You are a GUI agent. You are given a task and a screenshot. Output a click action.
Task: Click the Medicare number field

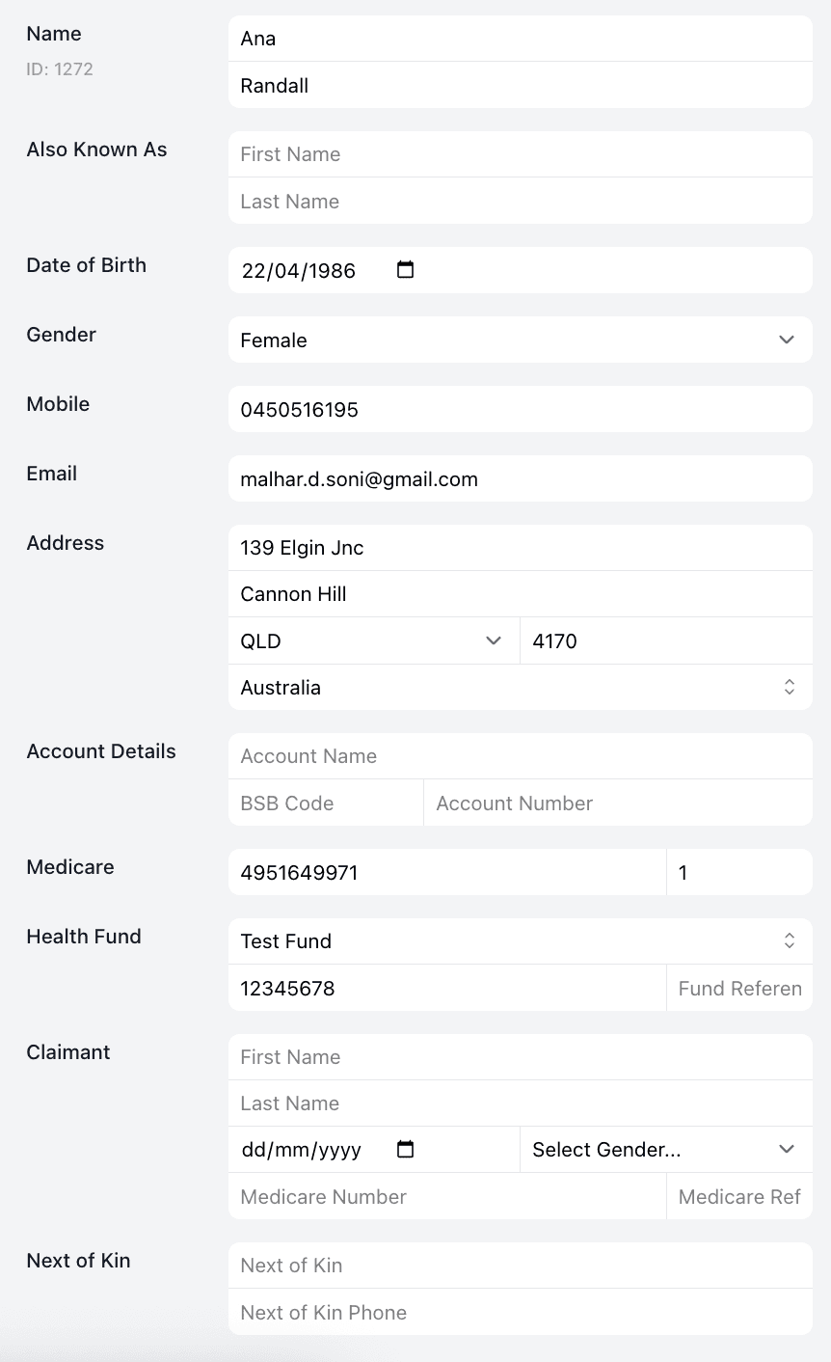point(446,872)
